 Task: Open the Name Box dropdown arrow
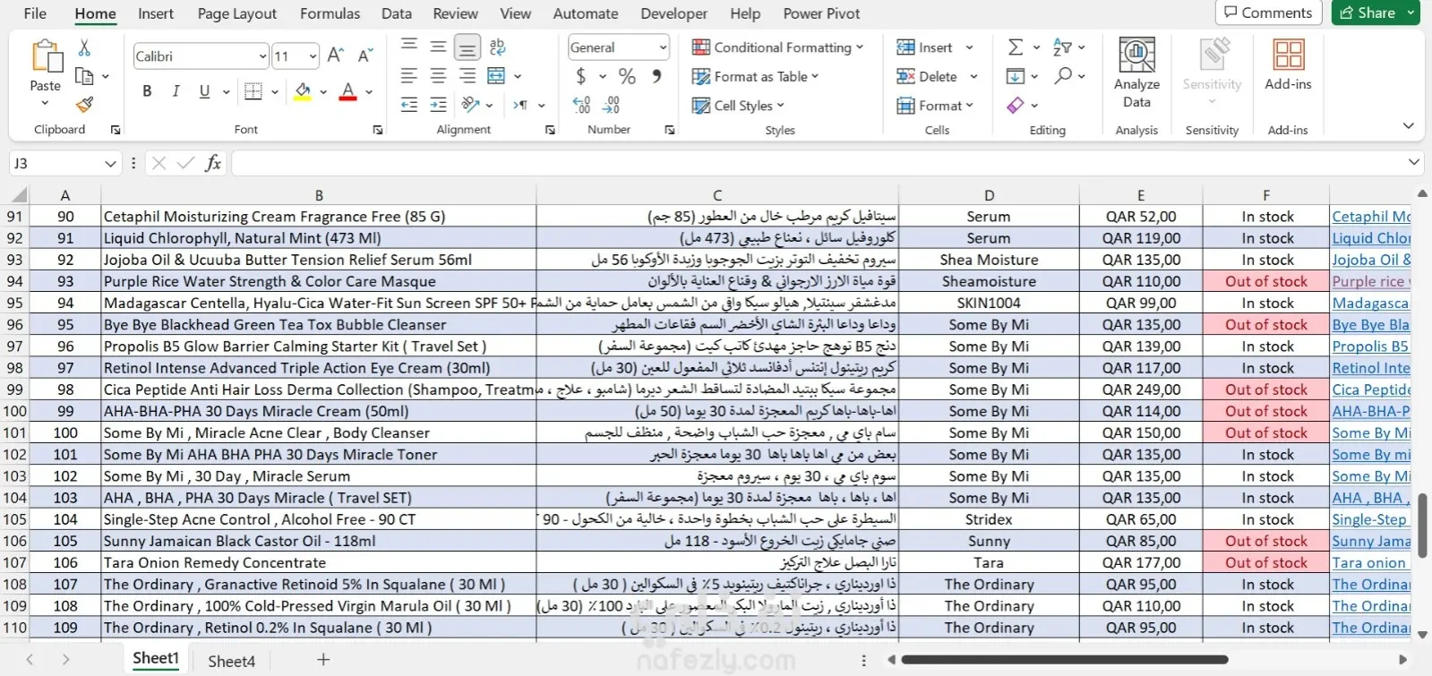[x=110, y=164]
